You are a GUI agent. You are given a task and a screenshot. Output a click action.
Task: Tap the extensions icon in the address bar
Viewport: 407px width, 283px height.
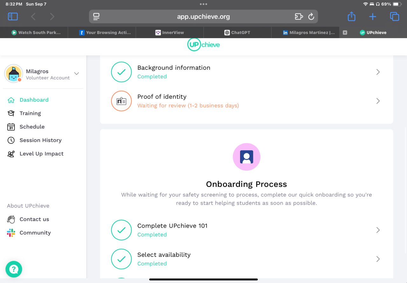pos(299,17)
